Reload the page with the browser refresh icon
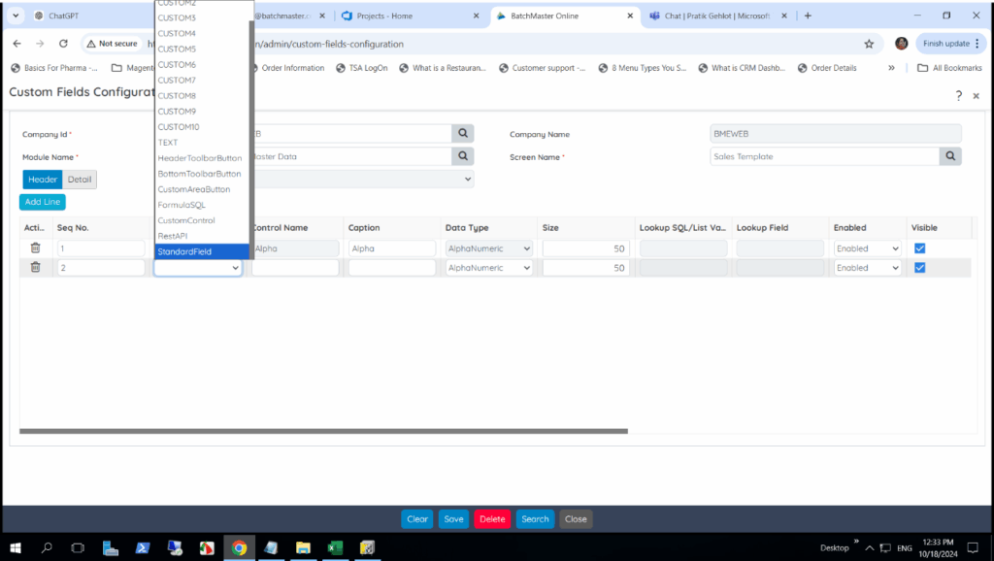 (x=64, y=44)
